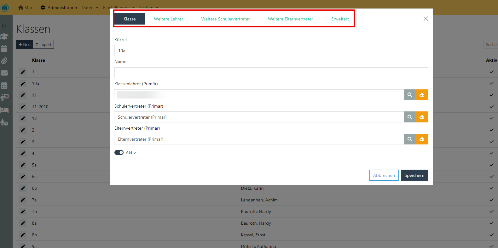Open the calendar grid sidebar icon
The width and height of the screenshot is (498, 248).
tap(4, 85)
